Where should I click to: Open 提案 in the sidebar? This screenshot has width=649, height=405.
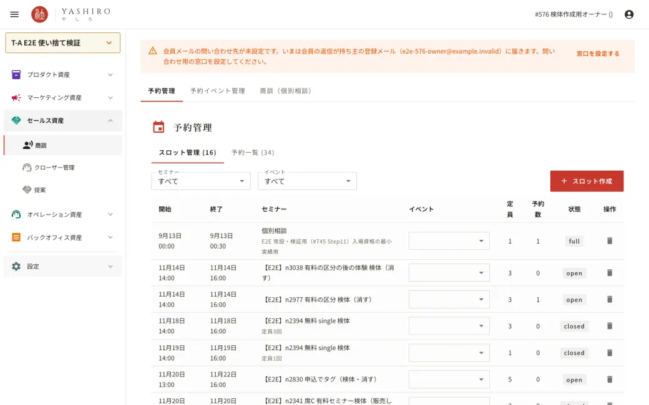(63, 189)
